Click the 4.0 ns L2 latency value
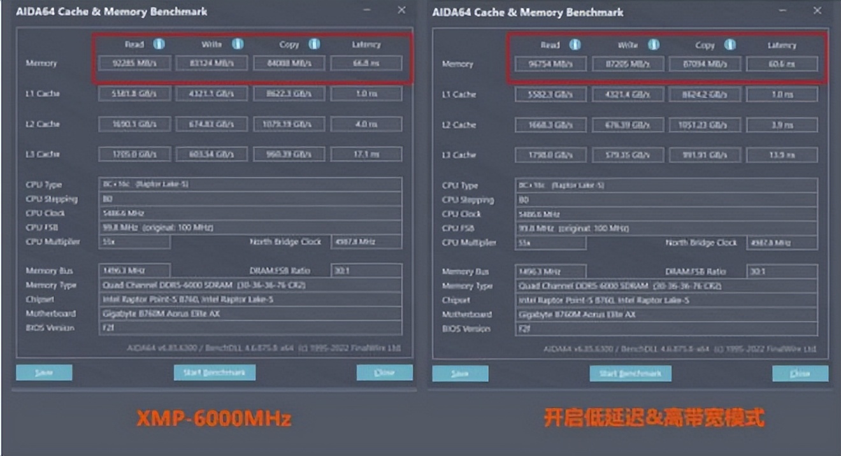Viewport: 841px width, 456px height. (x=366, y=124)
